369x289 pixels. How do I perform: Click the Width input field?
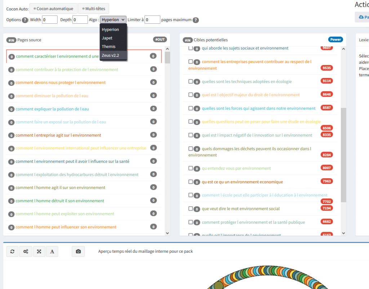coord(50,20)
